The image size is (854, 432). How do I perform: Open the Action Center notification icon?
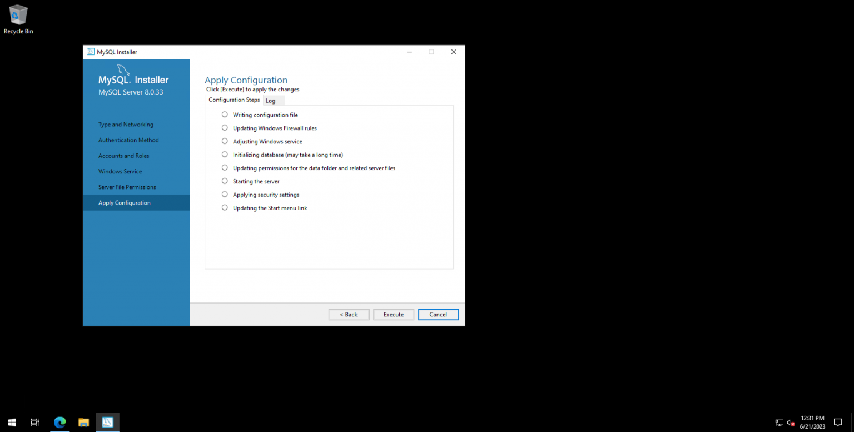(x=838, y=423)
